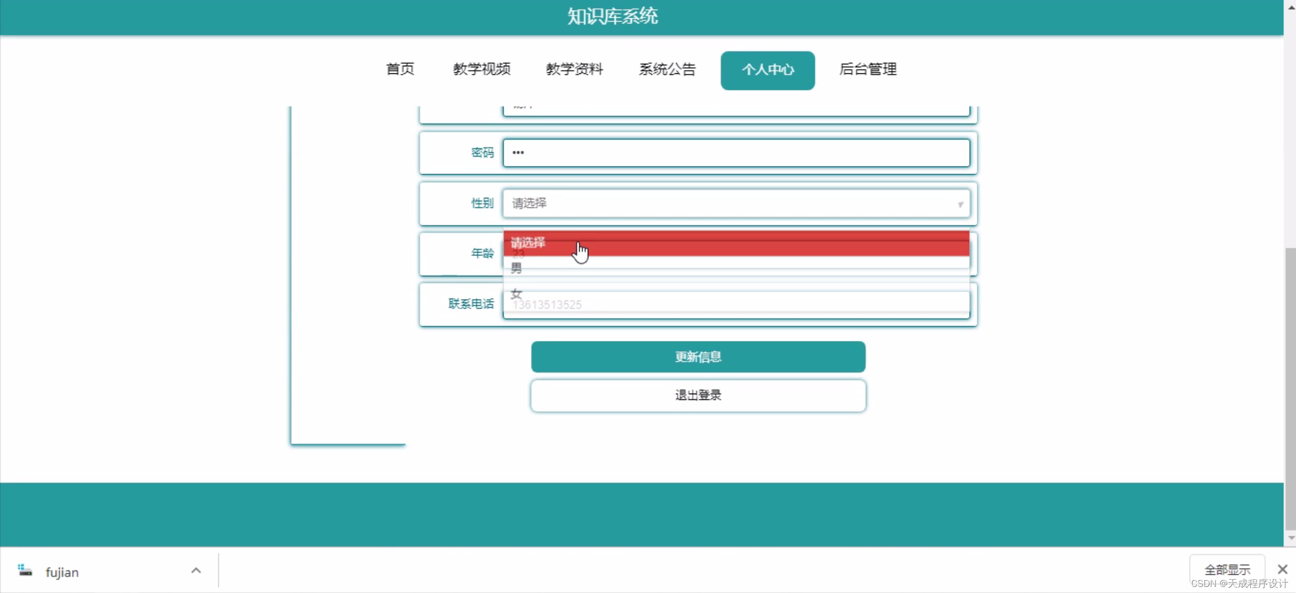Navigate to 系统公告
The height and width of the screenshot is (593, 1296).
click(x=667, y=69)
